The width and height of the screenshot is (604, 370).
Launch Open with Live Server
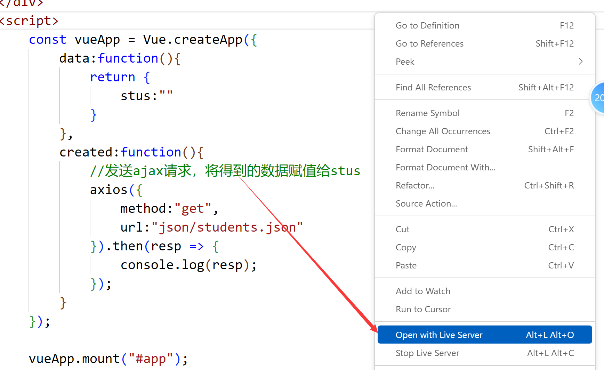point(485,335)
